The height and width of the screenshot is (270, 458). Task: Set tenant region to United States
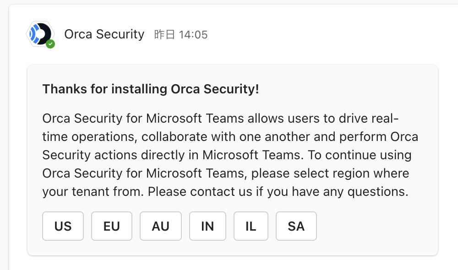point(63,226)
